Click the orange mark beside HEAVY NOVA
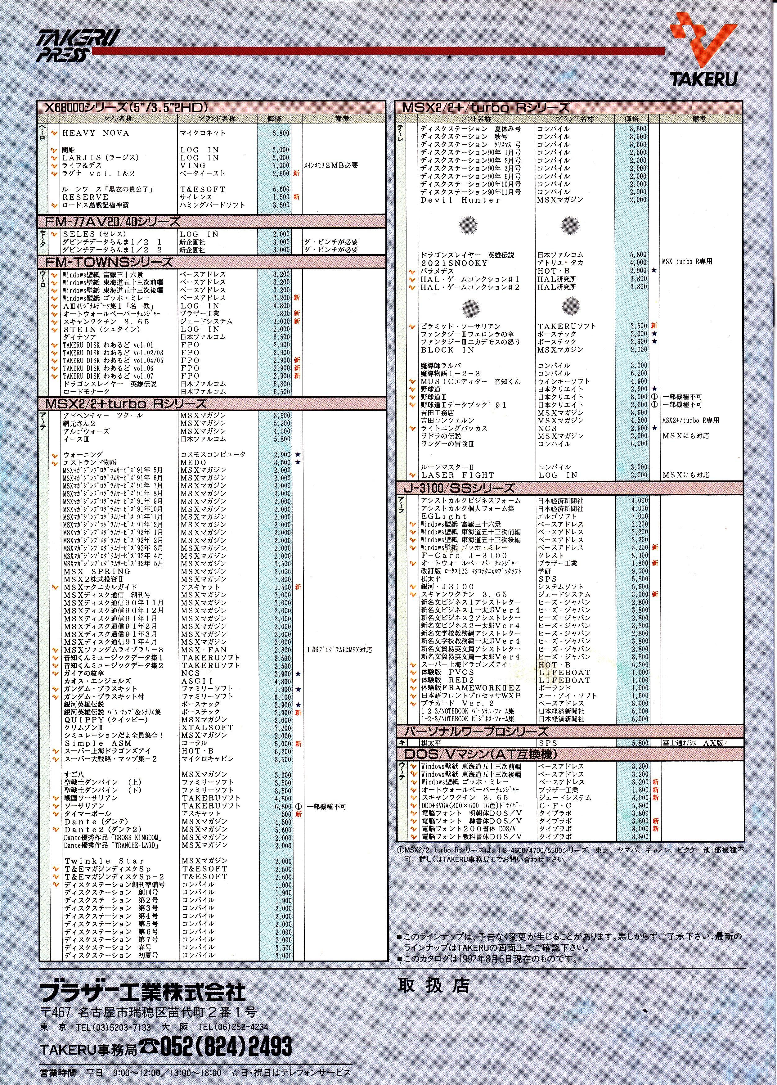Screen dimensions: 777x1085 point(54,133)
